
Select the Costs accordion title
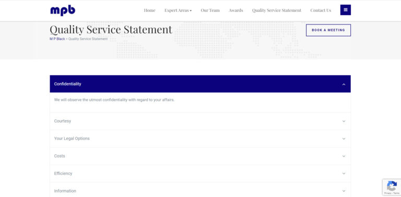[60, 156]
